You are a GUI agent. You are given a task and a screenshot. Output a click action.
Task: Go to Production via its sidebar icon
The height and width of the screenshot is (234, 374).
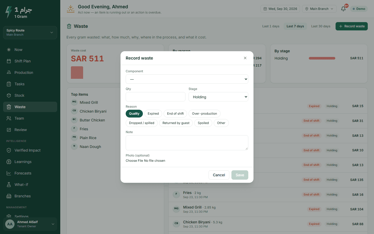click(x=9, y=73)
